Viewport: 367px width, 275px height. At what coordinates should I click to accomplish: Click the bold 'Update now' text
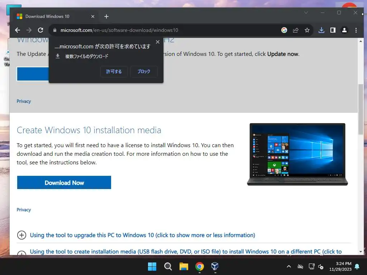pos(283,54)
